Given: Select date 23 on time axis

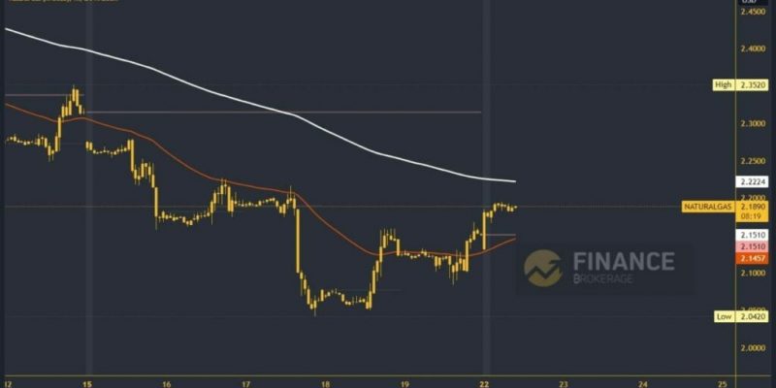Looking at the screenshot, I should tap(564, 383).
